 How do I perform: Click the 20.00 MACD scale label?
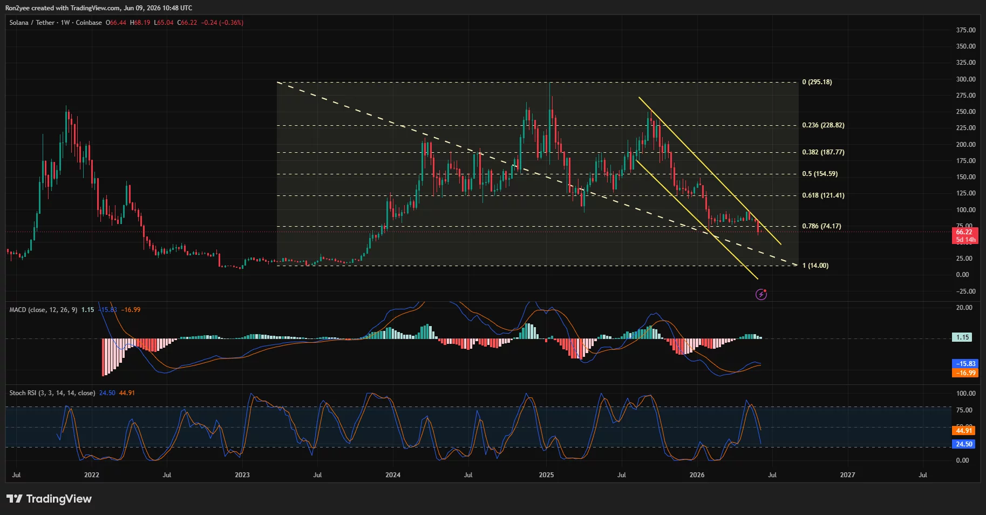tap(964, 308)
